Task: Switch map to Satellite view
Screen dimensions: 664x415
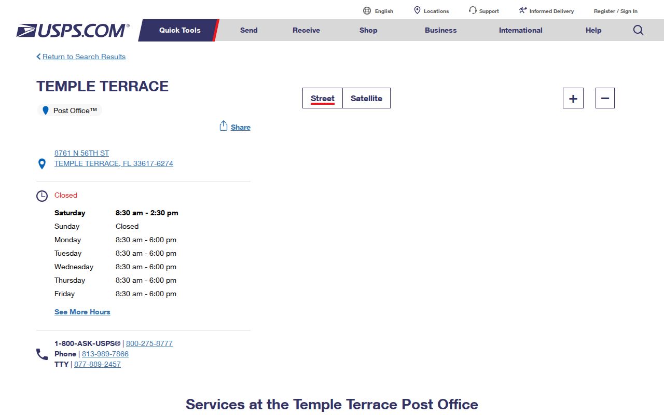Action: click(x=366, y=98)
